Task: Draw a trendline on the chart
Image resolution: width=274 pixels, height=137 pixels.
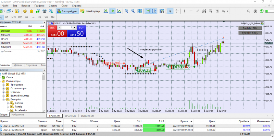Action: point(198,11)
